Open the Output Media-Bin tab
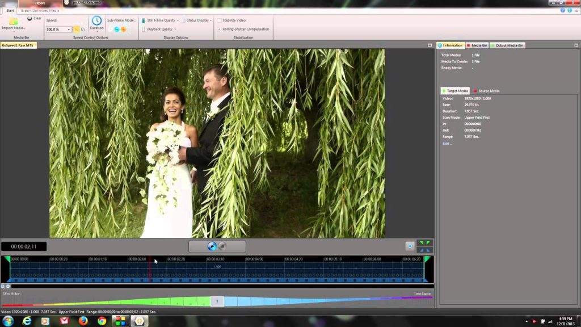The image size is (581, 327). point(509,45)
